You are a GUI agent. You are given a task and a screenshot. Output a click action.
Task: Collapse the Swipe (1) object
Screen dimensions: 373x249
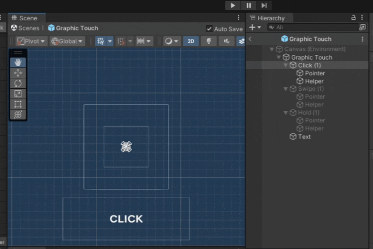[x=286, y=89]
